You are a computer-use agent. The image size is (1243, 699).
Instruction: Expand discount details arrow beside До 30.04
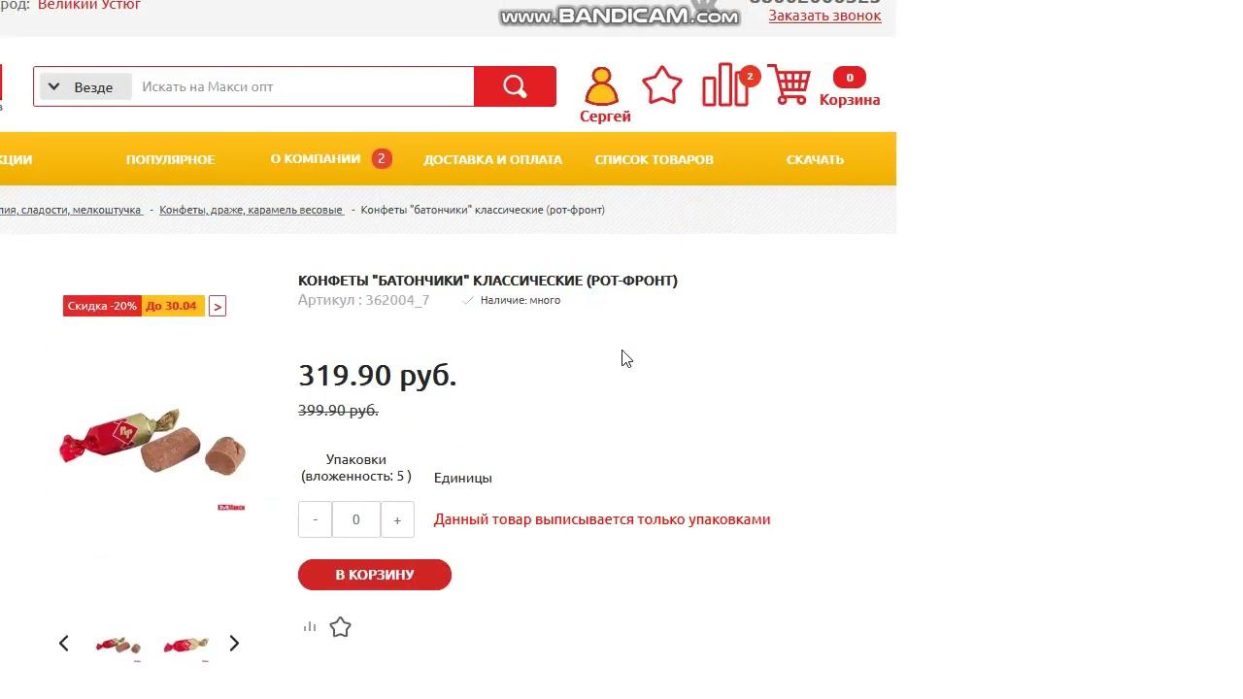[218, 307]
